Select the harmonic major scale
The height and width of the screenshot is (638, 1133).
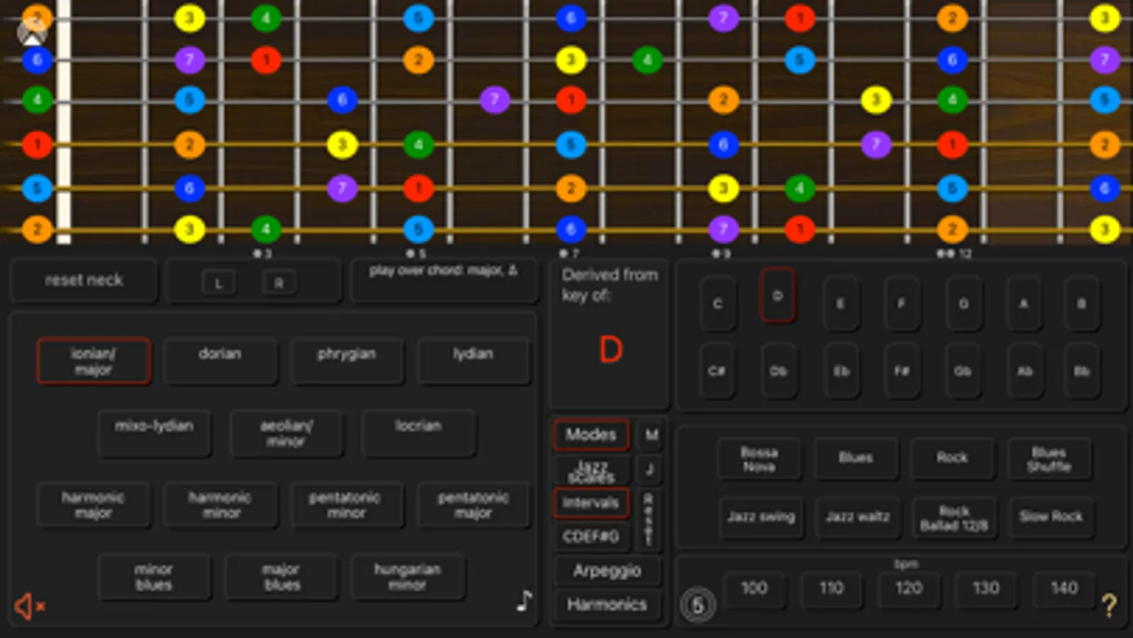93,505
